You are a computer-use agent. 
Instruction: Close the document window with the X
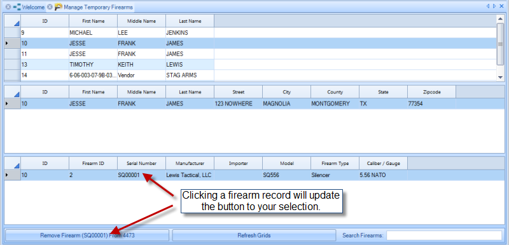click(x=502, y=6)
